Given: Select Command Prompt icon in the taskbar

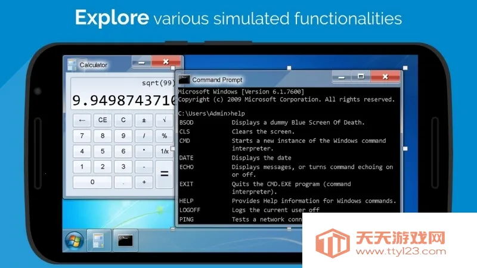Looking at the screenshot, I should (125, 241).
